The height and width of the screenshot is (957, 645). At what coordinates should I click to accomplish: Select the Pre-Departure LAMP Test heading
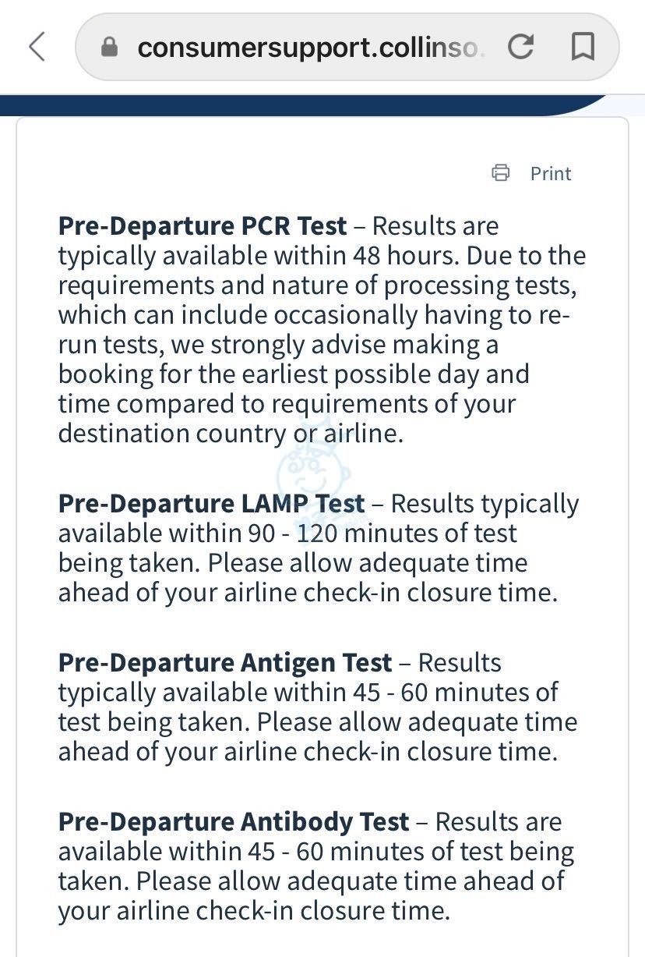point(211,504)
